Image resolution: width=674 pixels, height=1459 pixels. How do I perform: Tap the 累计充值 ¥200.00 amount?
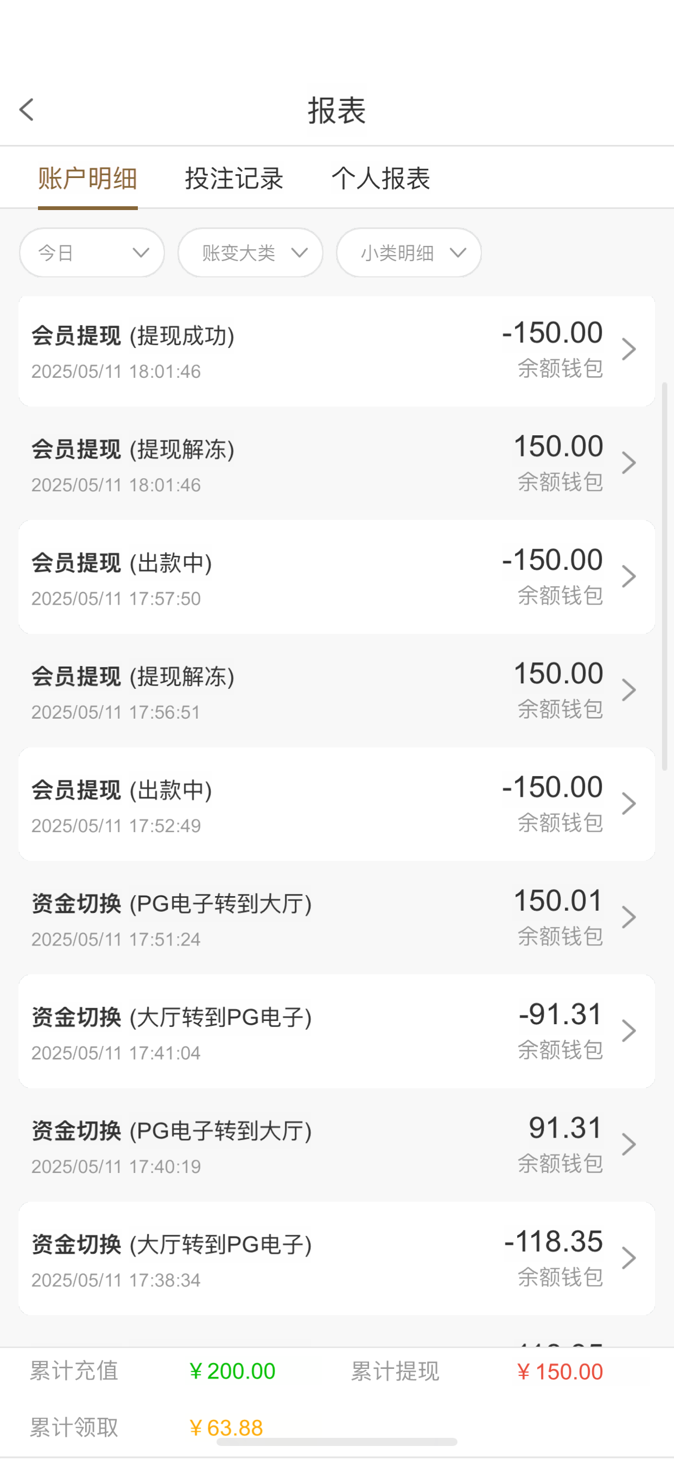[232, 1371]
